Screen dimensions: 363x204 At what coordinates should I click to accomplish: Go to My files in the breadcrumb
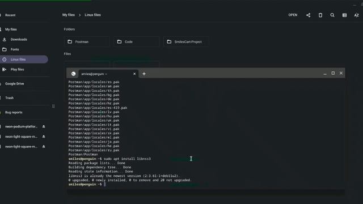[x=69, y=15]
